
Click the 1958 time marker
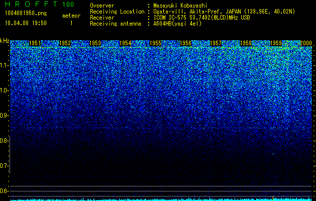(x=246, y=43)
